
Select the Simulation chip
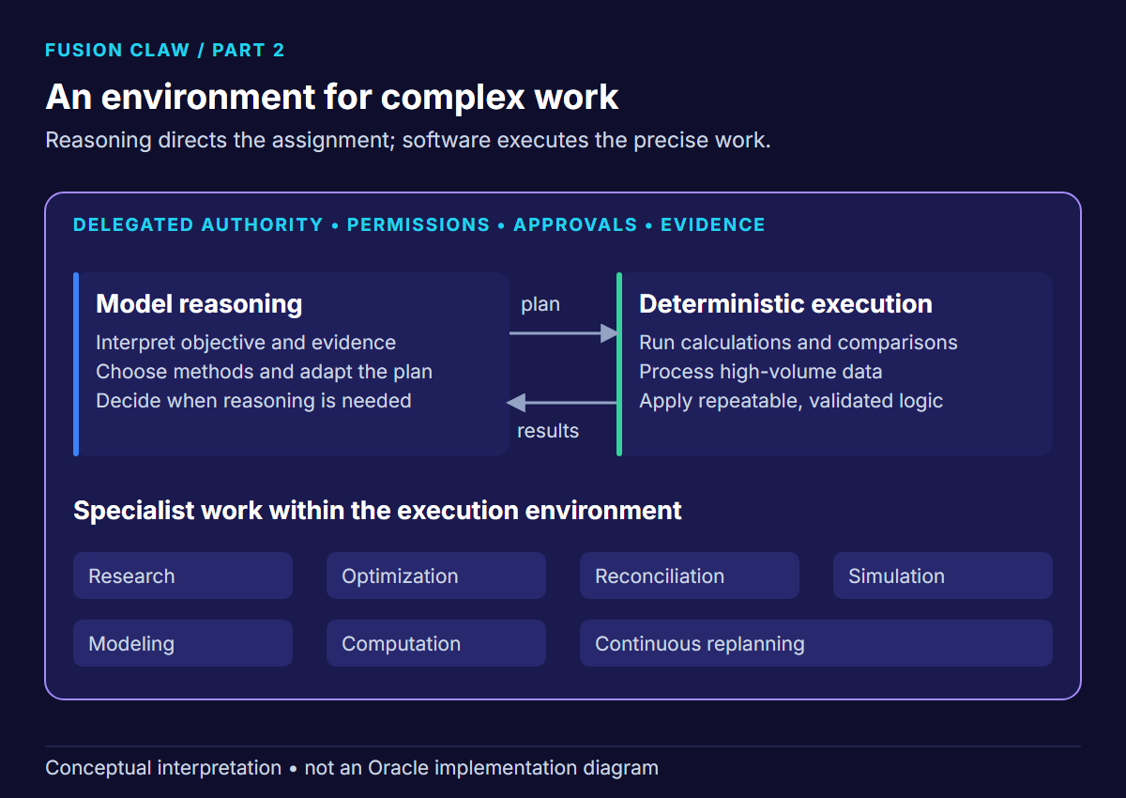click(943, 575)
